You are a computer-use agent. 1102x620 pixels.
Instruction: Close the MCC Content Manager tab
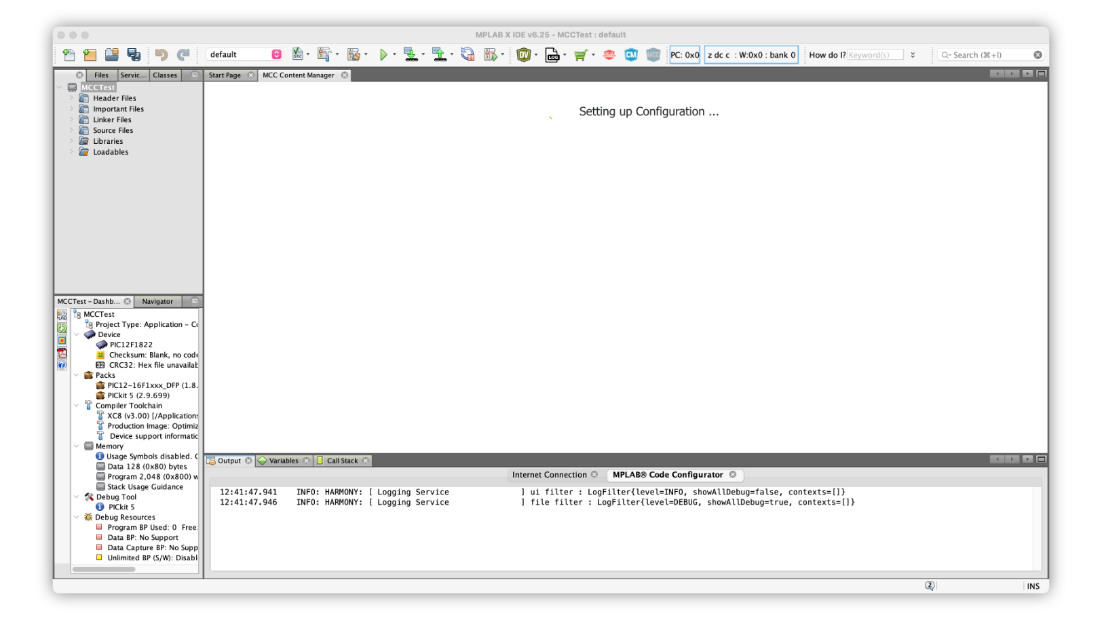point(345,75)
